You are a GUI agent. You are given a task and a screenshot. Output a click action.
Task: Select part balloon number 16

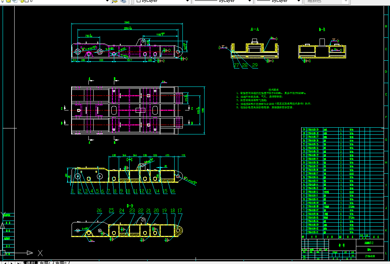[173, 191]
